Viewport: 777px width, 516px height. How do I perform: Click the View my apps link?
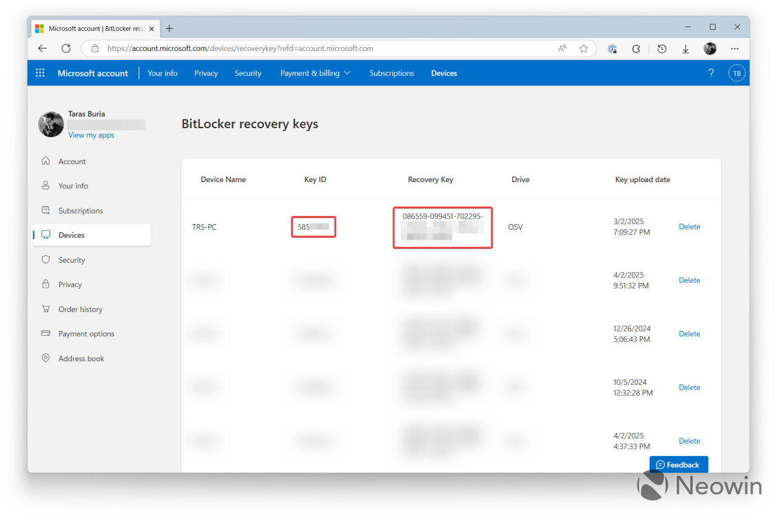click(91, 135)
